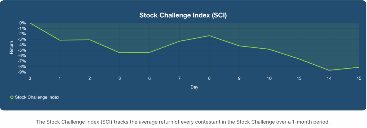Select the peak data point at Day 8

pos(209,36)
